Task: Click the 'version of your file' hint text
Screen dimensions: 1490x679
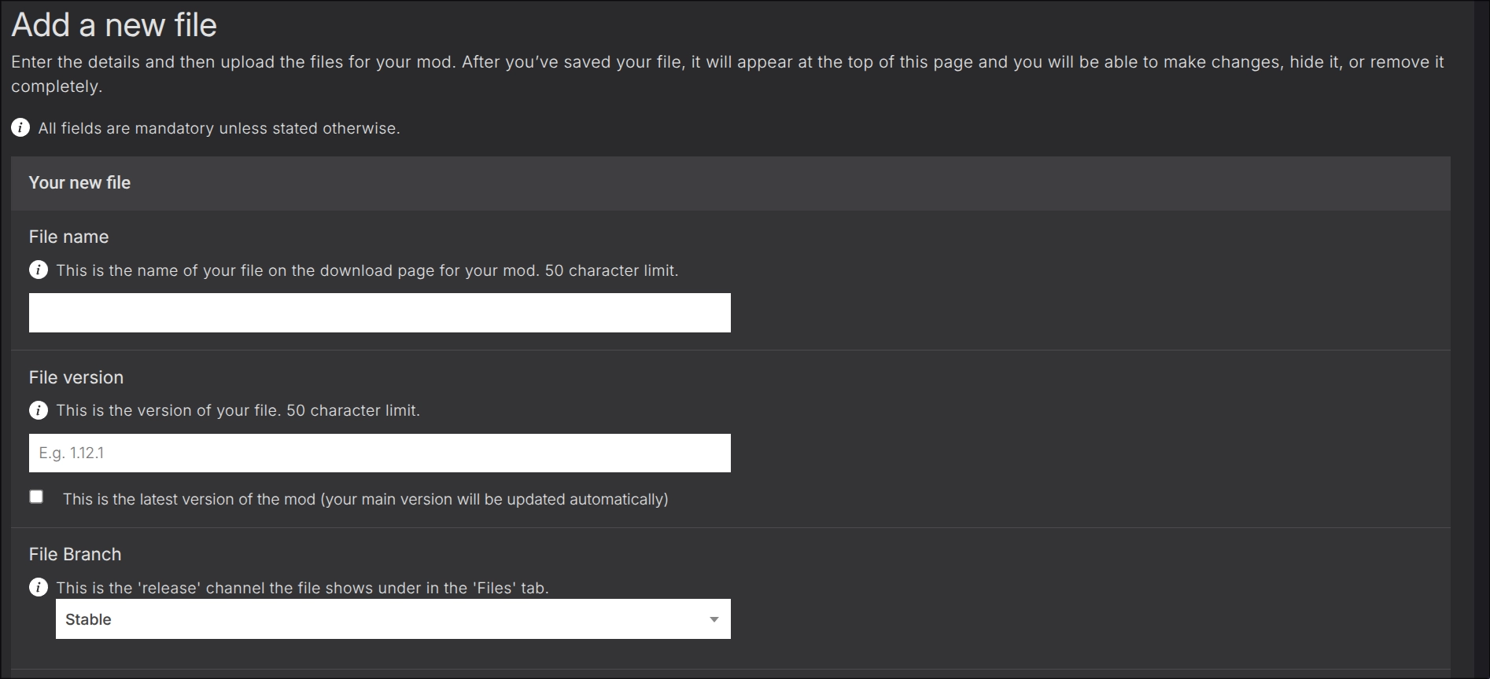Action: 238,411
